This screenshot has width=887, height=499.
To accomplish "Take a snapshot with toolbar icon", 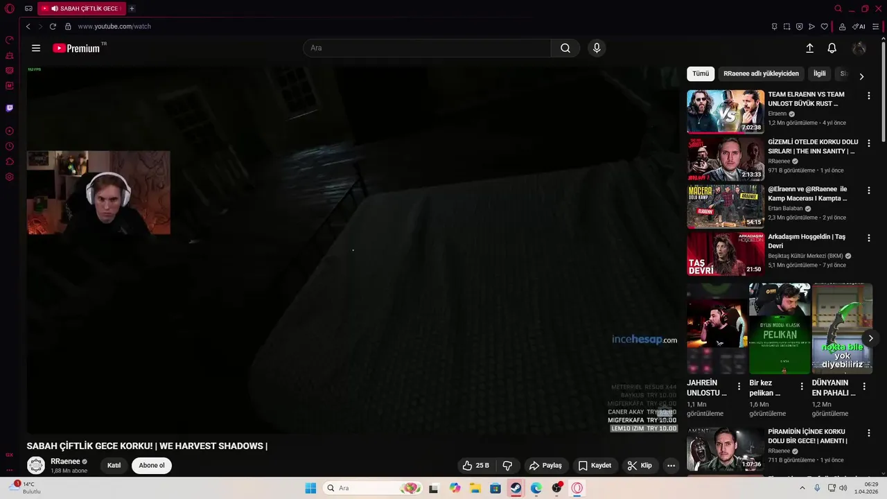I will click(x=787, y=26).
